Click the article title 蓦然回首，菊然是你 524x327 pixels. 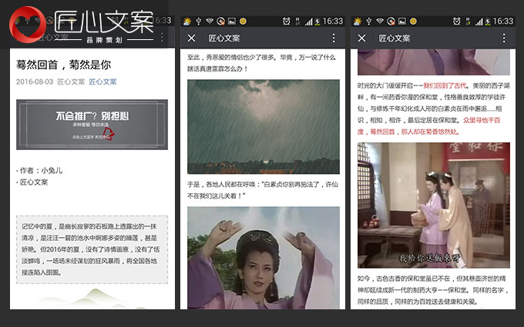pyautogui.click(x=63, y=65)
